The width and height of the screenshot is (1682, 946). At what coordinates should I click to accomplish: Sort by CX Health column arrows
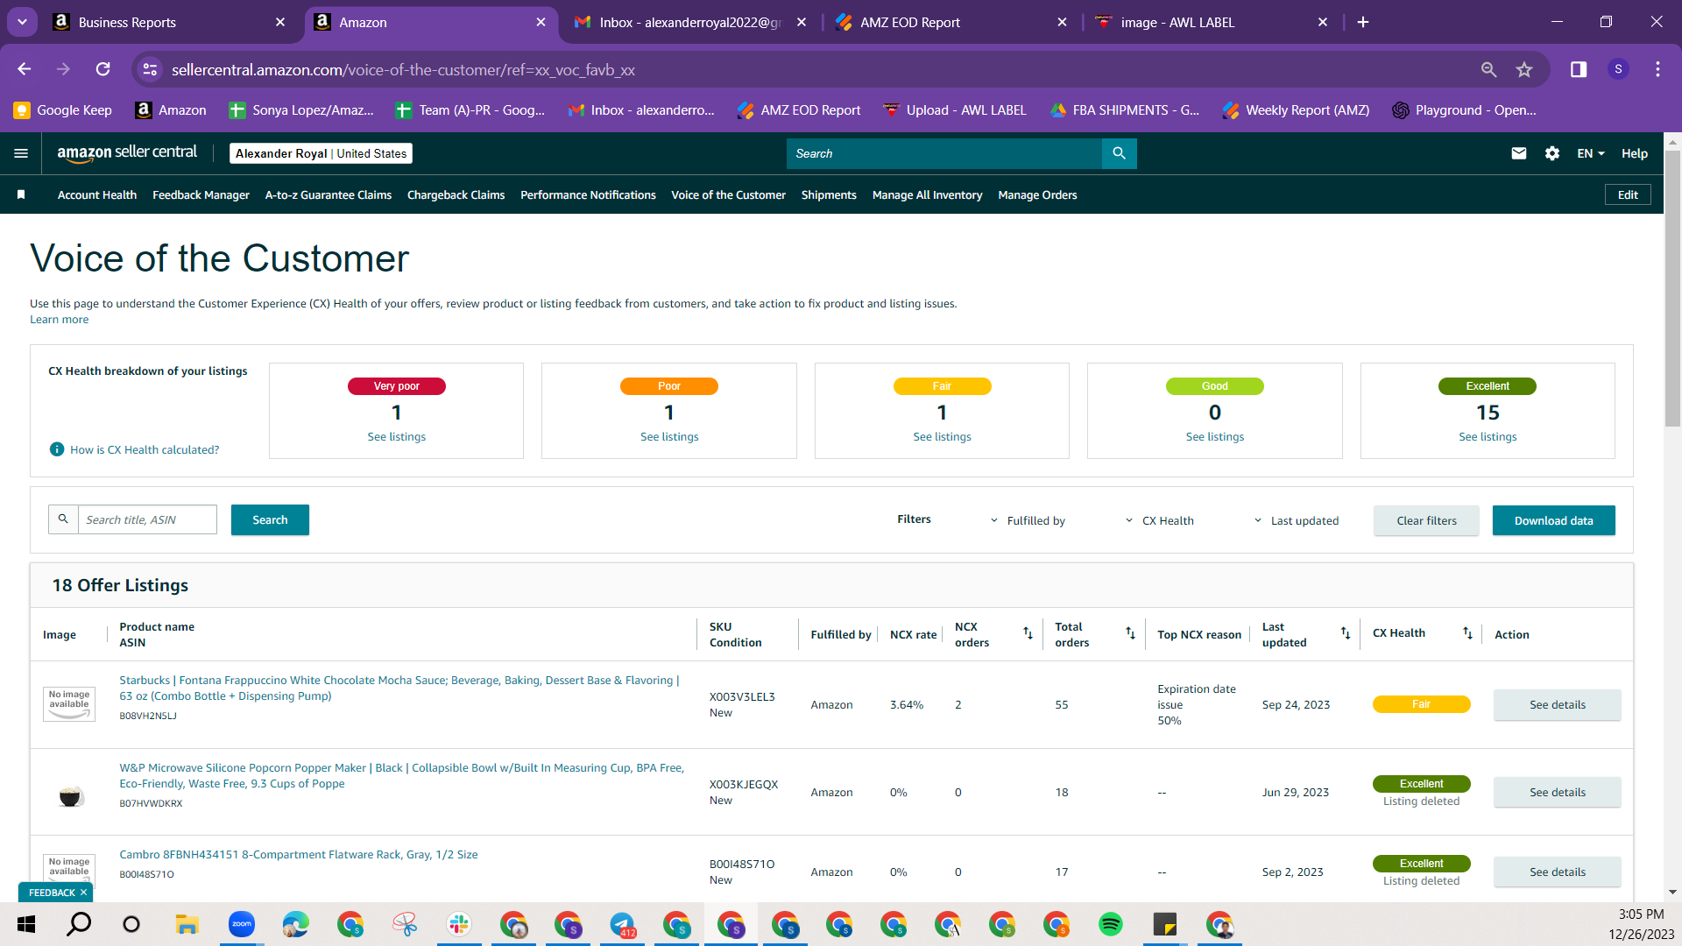click(1467, 633)
